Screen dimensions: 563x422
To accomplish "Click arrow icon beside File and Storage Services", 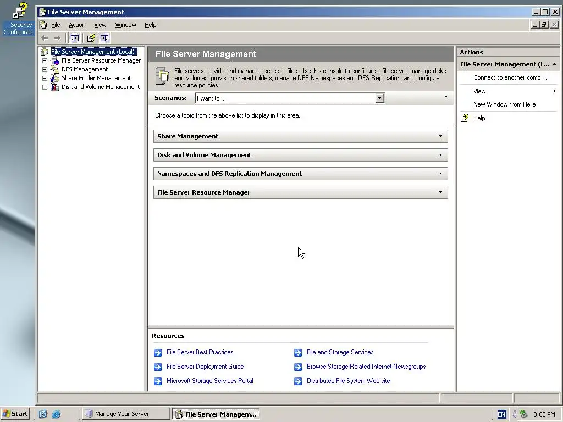I will 298,353.
